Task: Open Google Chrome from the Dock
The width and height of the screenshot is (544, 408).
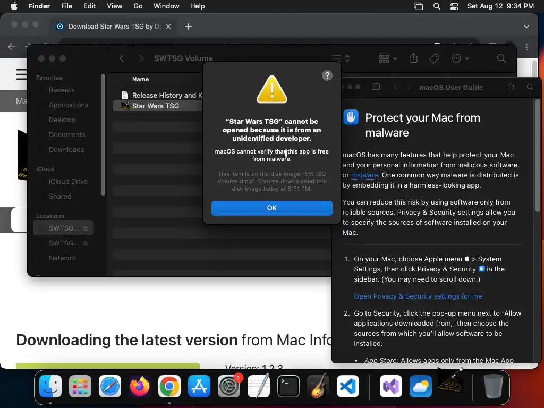Action: (169, 386)
